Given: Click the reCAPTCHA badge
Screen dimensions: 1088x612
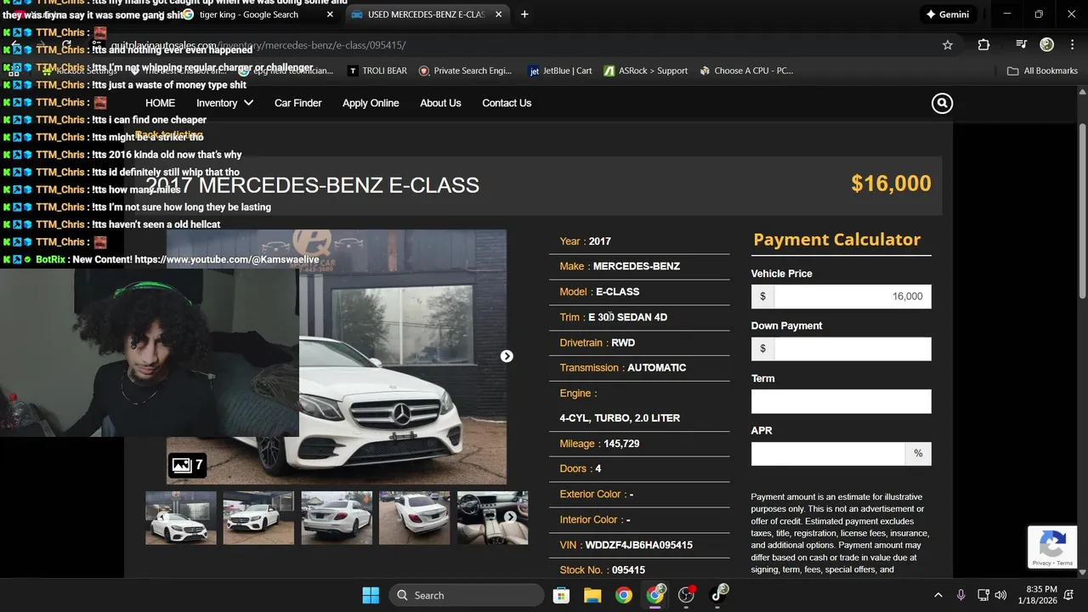Looking at the screenshot, I should click(1052, 547).
